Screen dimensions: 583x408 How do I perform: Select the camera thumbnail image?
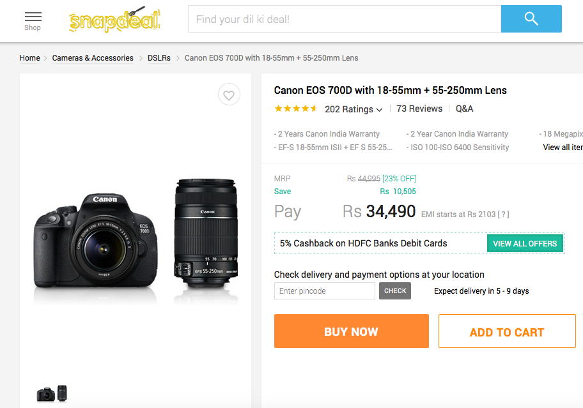(52, 393)
